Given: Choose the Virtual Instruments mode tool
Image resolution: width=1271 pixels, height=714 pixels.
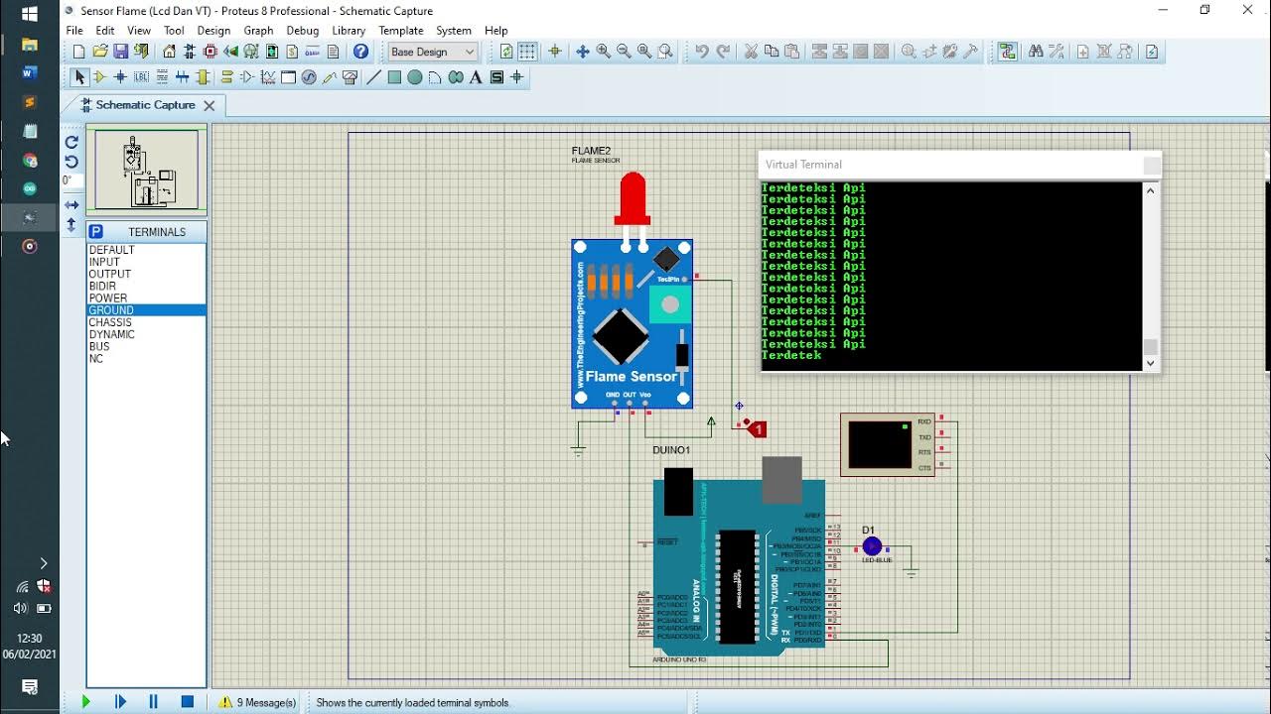Looking at the screenshot, I should pos(351,77).
